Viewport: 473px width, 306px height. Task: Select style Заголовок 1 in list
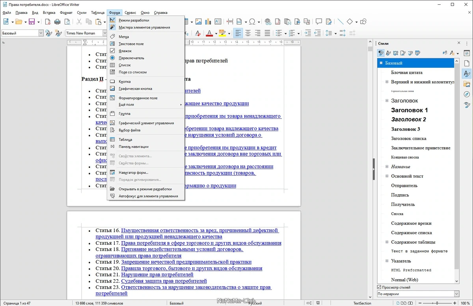409,110
